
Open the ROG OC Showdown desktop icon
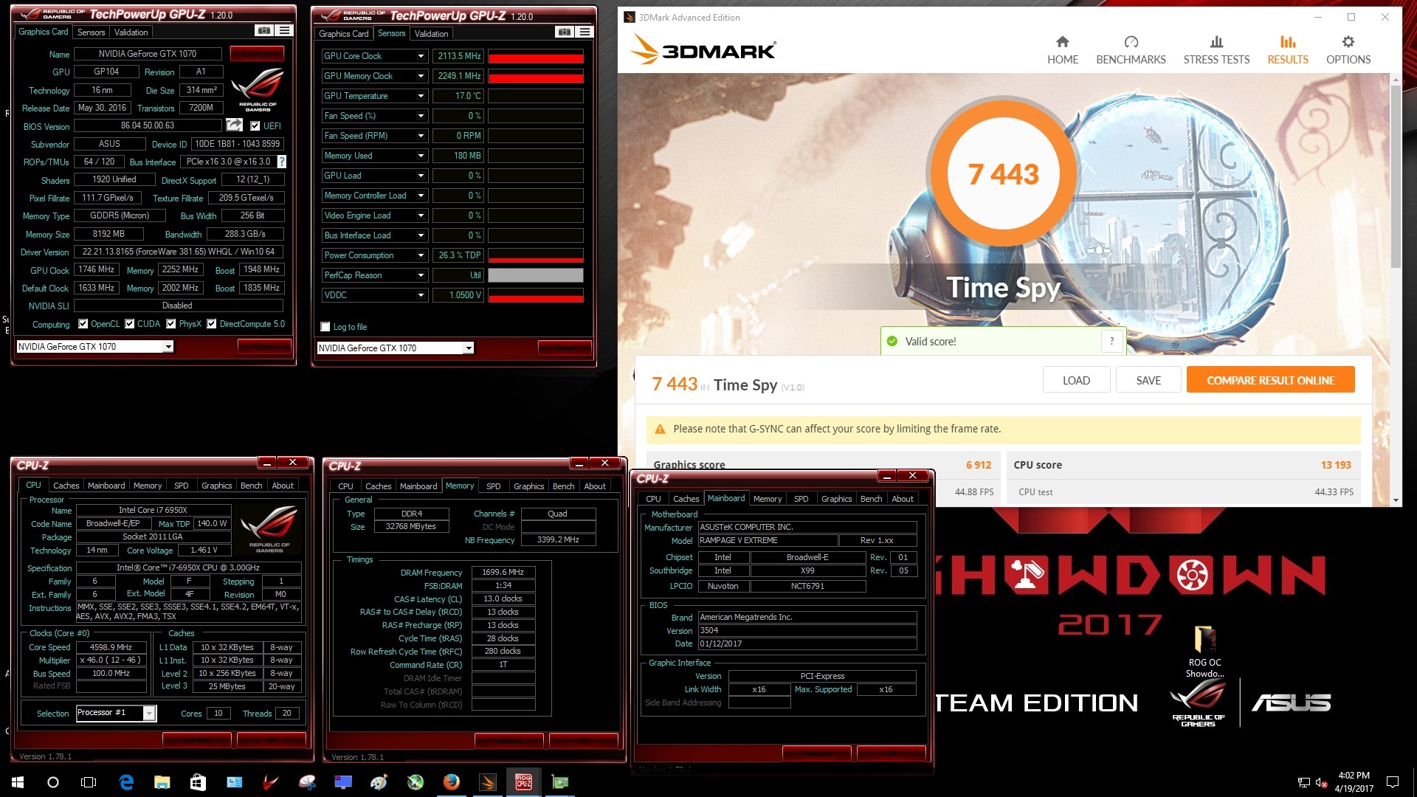point(1204,652)
